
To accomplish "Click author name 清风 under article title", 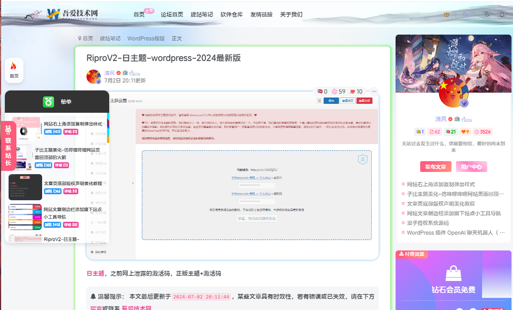I will 110,73.
